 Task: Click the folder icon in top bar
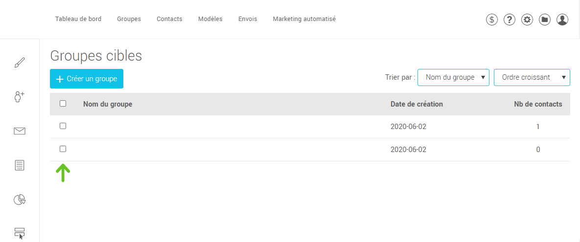tap(545, 20)
